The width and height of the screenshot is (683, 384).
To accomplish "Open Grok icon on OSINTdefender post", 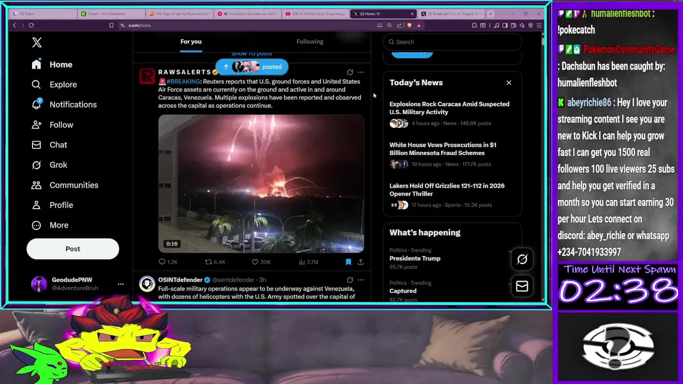I will [350, 279].
